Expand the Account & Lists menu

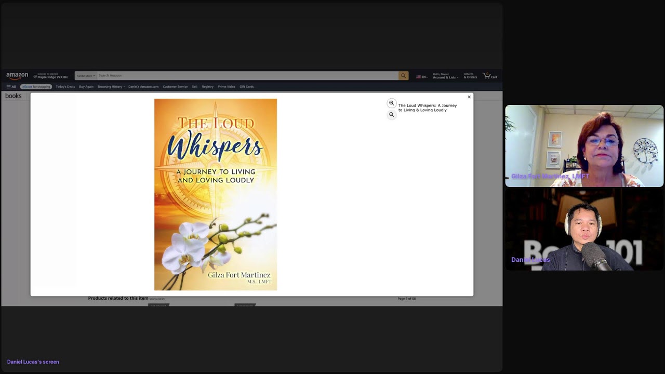coord(445,76)
